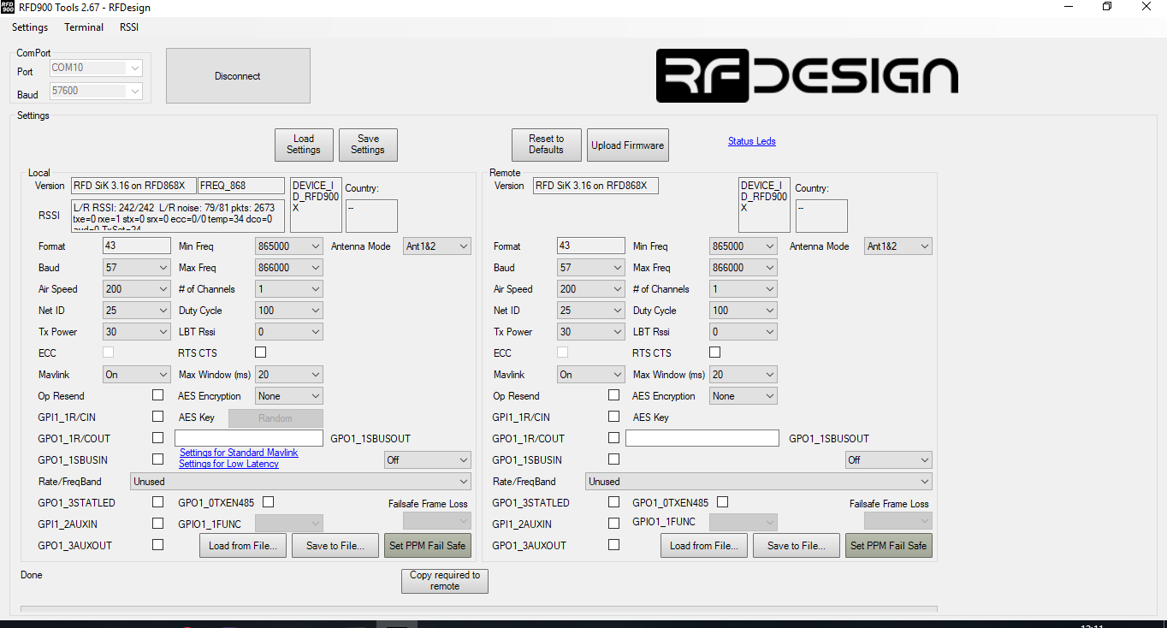Switch to the Terminal view
The height and width of the screenshot is (628, 1167).
[x=83, y=27]
